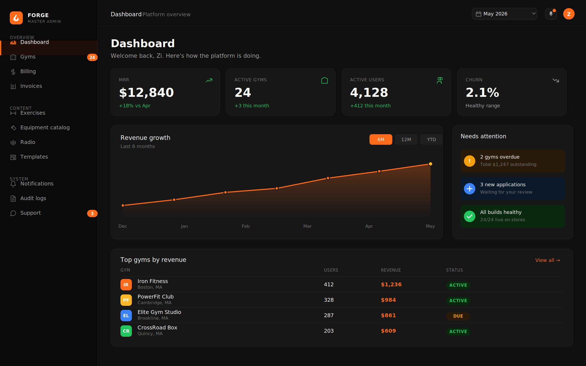Click the Gyms building icon in the sidebar
586x366 pixels.
(13, 57)
